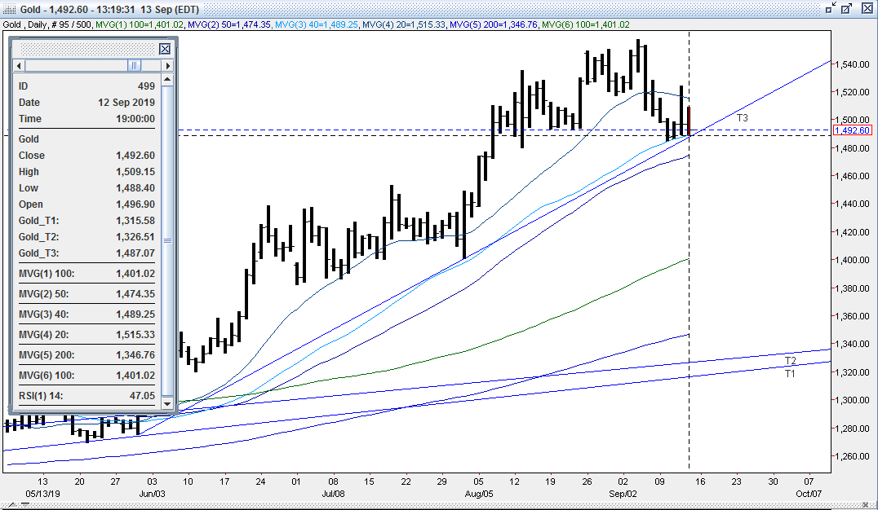
Task: Click the T3 trend line label
Action: [742, 118]
